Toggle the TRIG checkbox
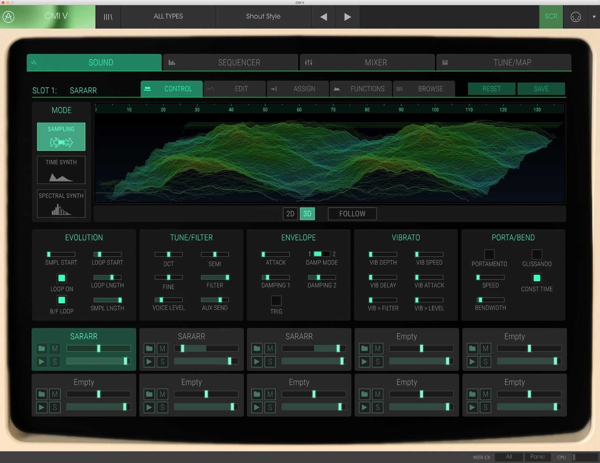Viewport: 600px width, 463px height. (x=276, y=301)
